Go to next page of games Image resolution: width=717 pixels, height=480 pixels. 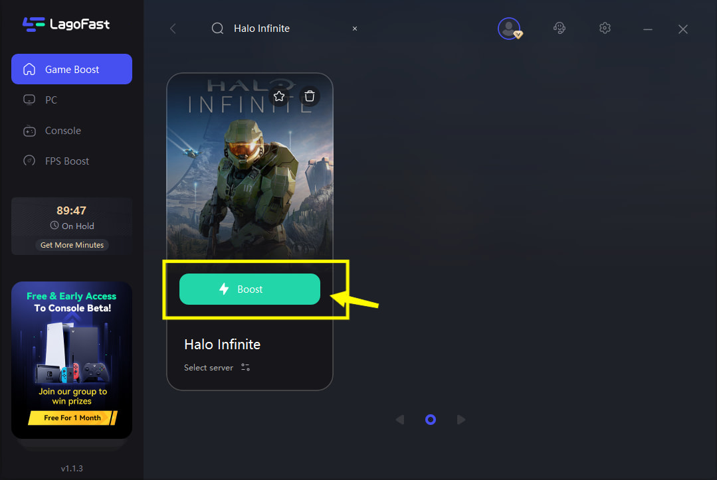click(461, 420)
